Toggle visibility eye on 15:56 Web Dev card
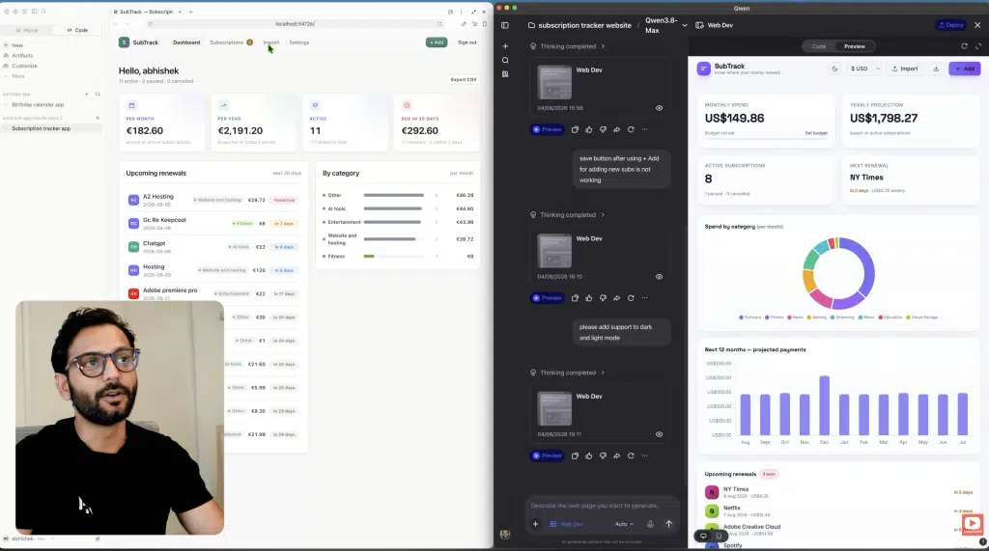 click(659, 108)
